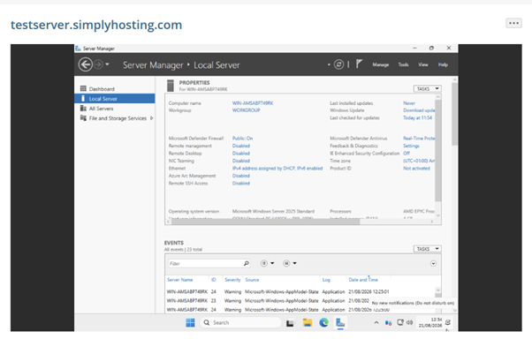Click the forward navigation arrow
Viewport: 532px width, 339px height.
[x=98, y=64]
